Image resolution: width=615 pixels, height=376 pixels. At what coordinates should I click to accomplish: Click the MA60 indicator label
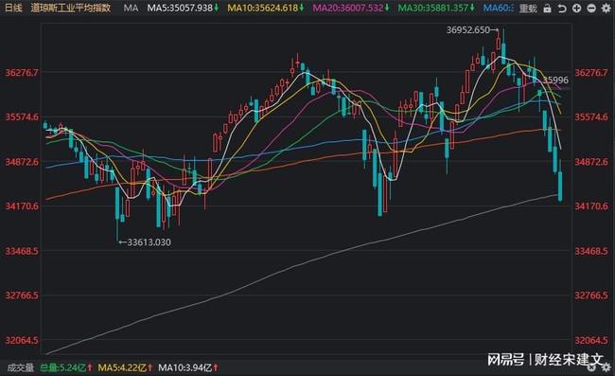coord(498,8)
